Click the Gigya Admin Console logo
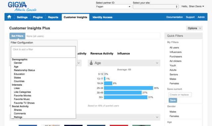 pos(22,6)
